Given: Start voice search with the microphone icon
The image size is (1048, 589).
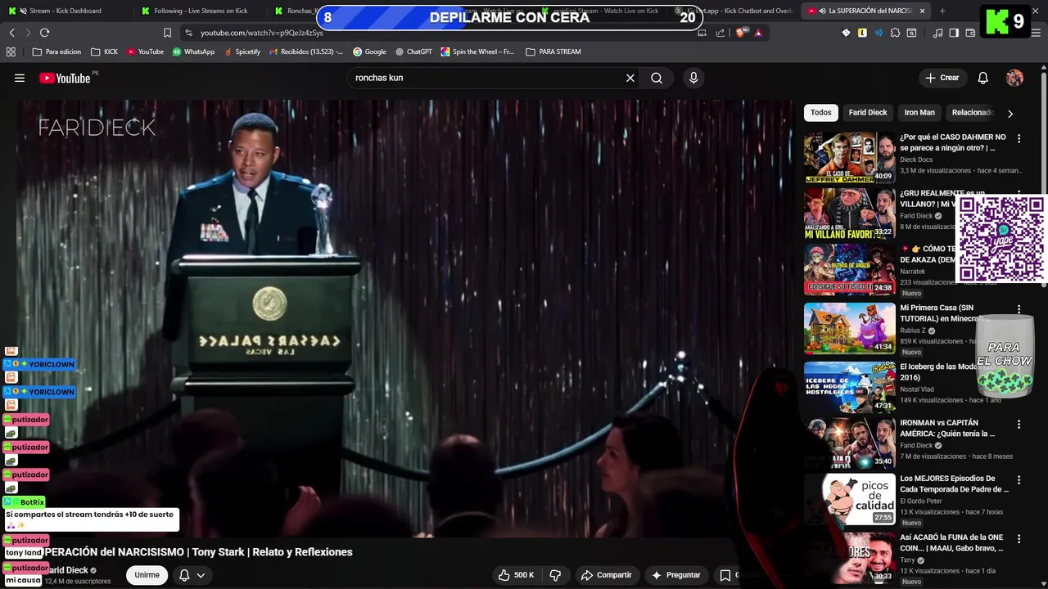Looking at the screenshot, I should tap(693, 78).
